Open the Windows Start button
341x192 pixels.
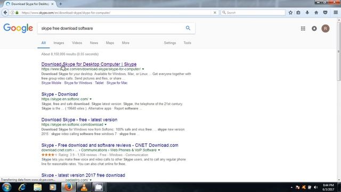point(6,187)
